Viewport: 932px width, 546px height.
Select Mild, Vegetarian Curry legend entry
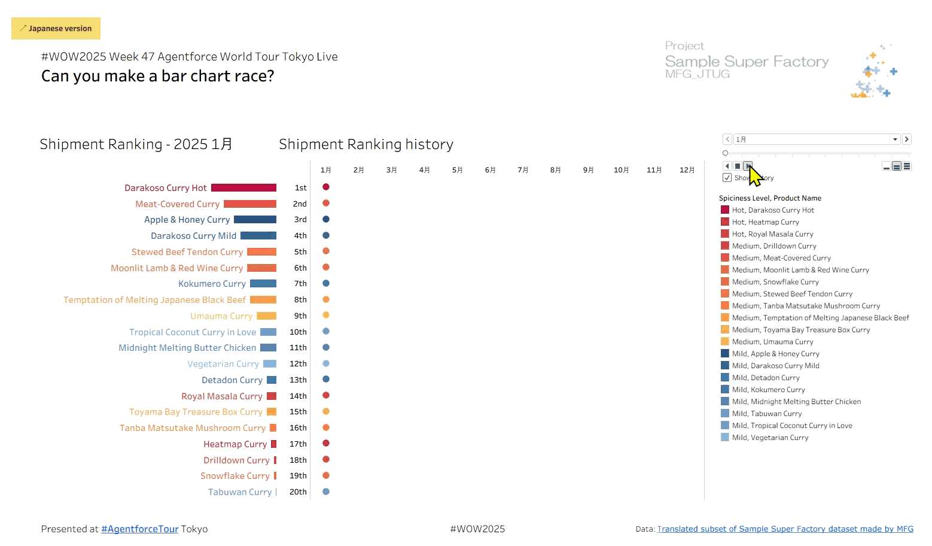[x=770, y=438]
